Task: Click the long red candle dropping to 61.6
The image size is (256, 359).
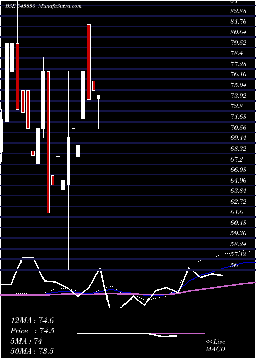Action: click(x=48, y=143)
